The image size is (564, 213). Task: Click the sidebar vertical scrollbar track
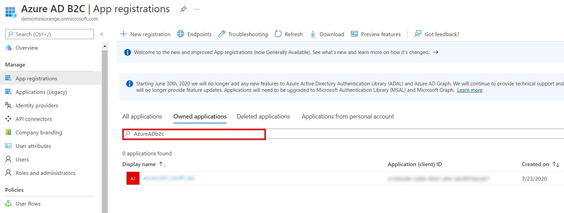click(105, 132)
